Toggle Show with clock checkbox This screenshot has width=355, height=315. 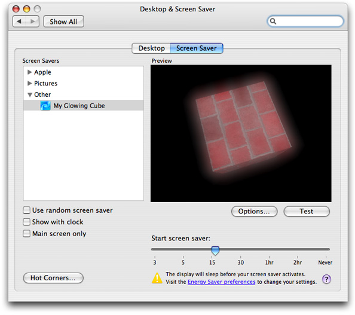tap(26, 222)
